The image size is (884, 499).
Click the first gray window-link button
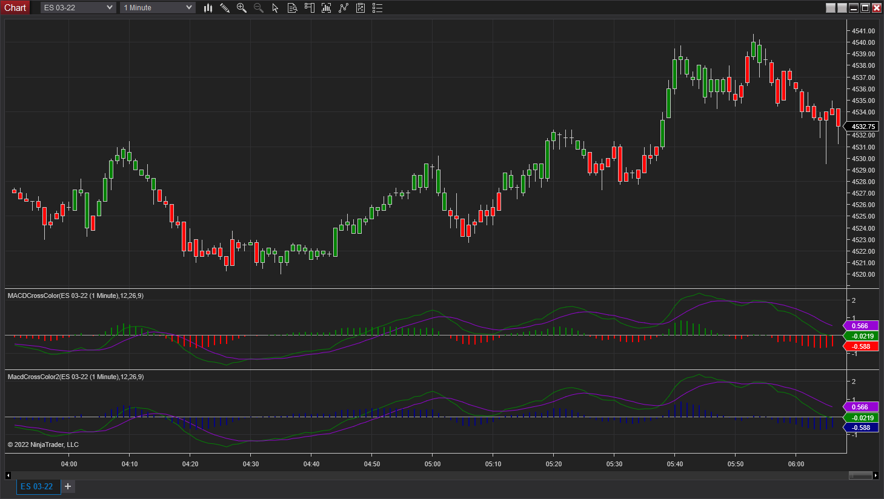[831, 8]
